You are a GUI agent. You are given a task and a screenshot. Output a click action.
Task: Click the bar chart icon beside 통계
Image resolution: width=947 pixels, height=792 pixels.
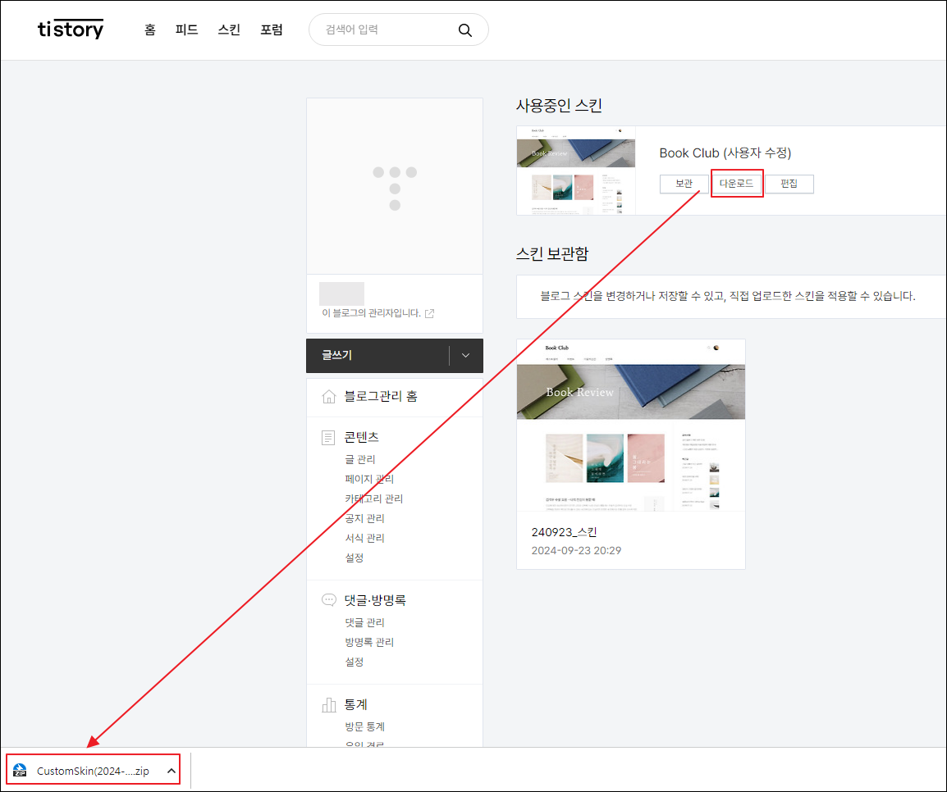[x=328, y=704]
